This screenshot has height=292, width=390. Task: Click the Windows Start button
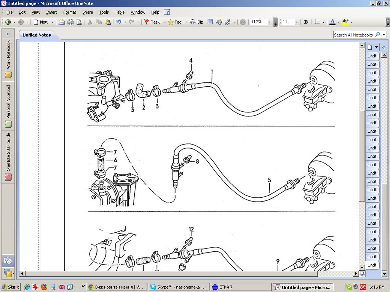point(11,287)
